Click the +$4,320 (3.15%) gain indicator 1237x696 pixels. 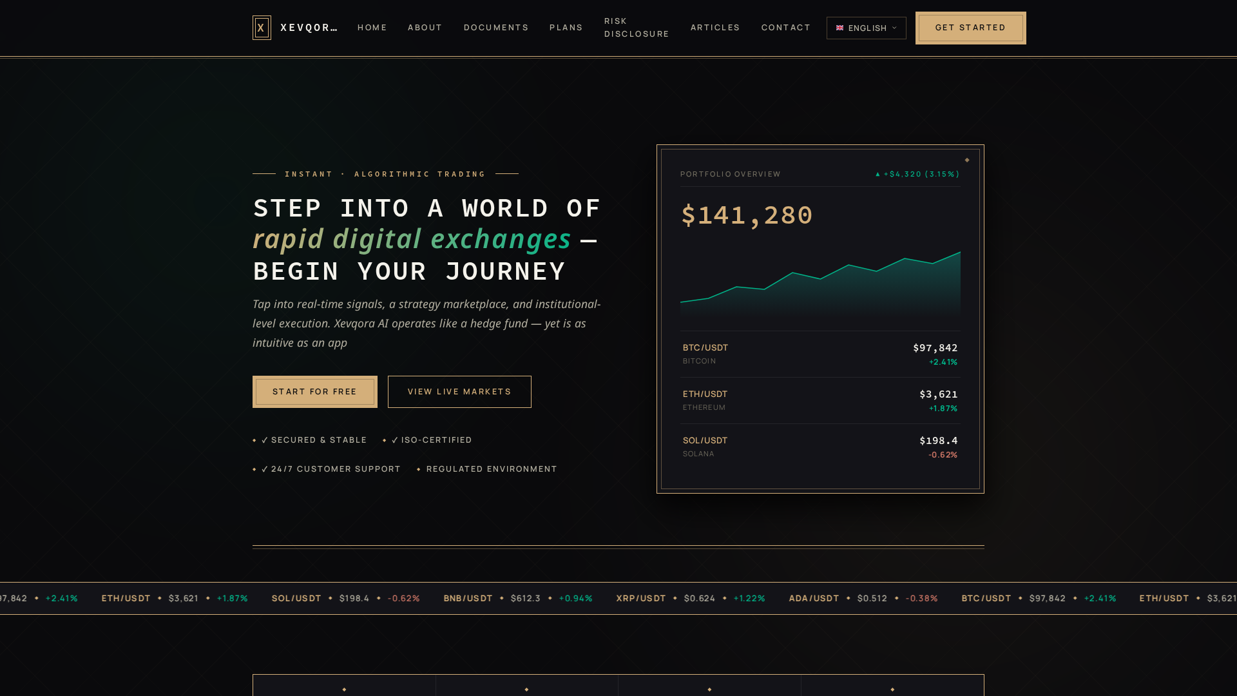click(x=917, y=174)
